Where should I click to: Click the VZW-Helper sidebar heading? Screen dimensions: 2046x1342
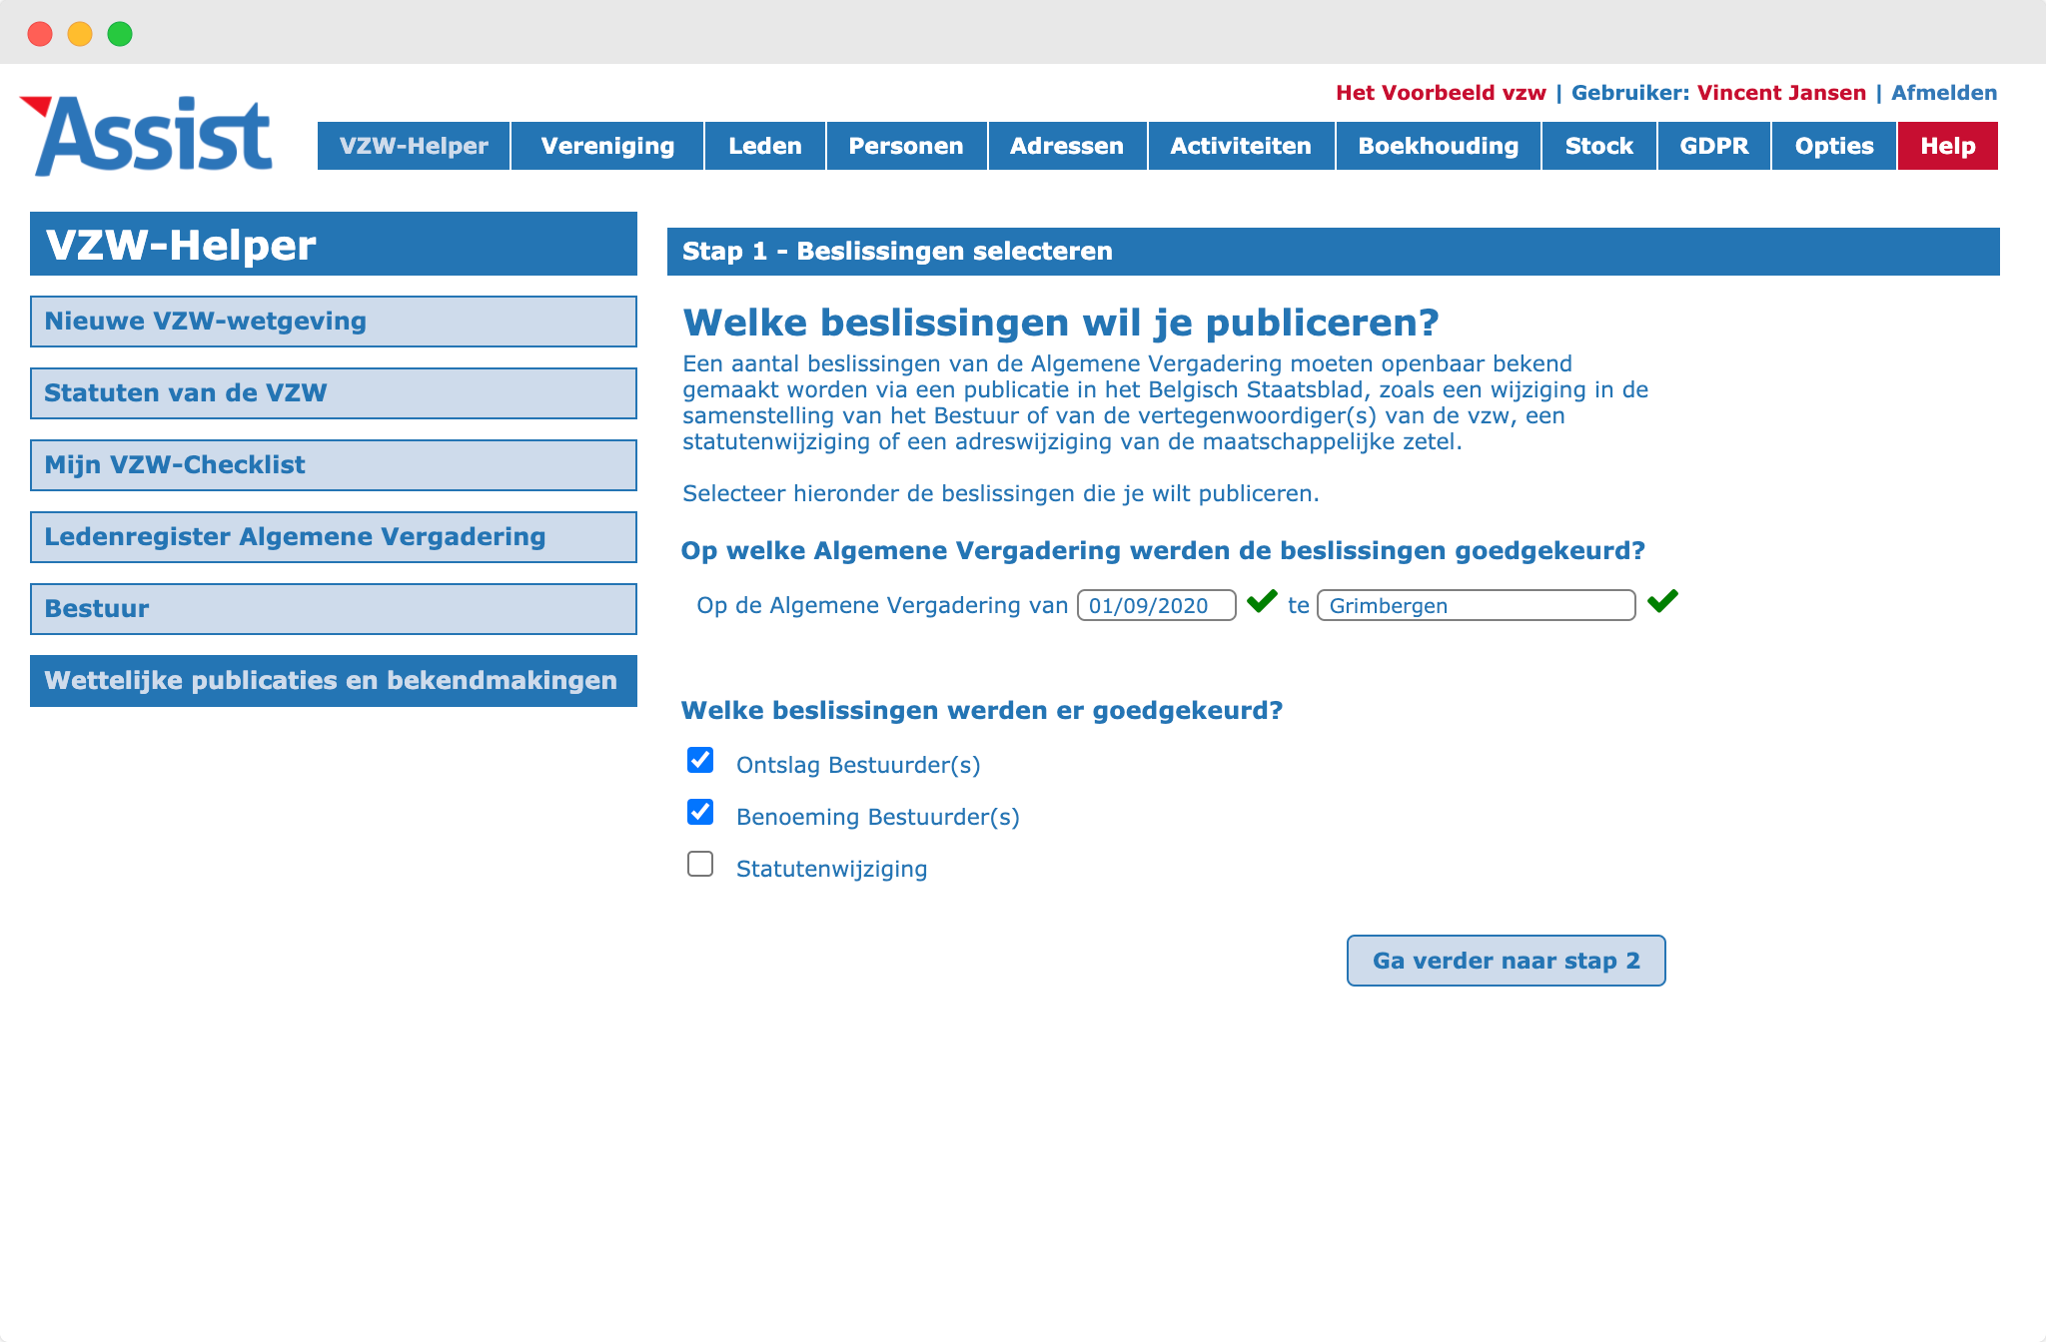click(334, 244)
